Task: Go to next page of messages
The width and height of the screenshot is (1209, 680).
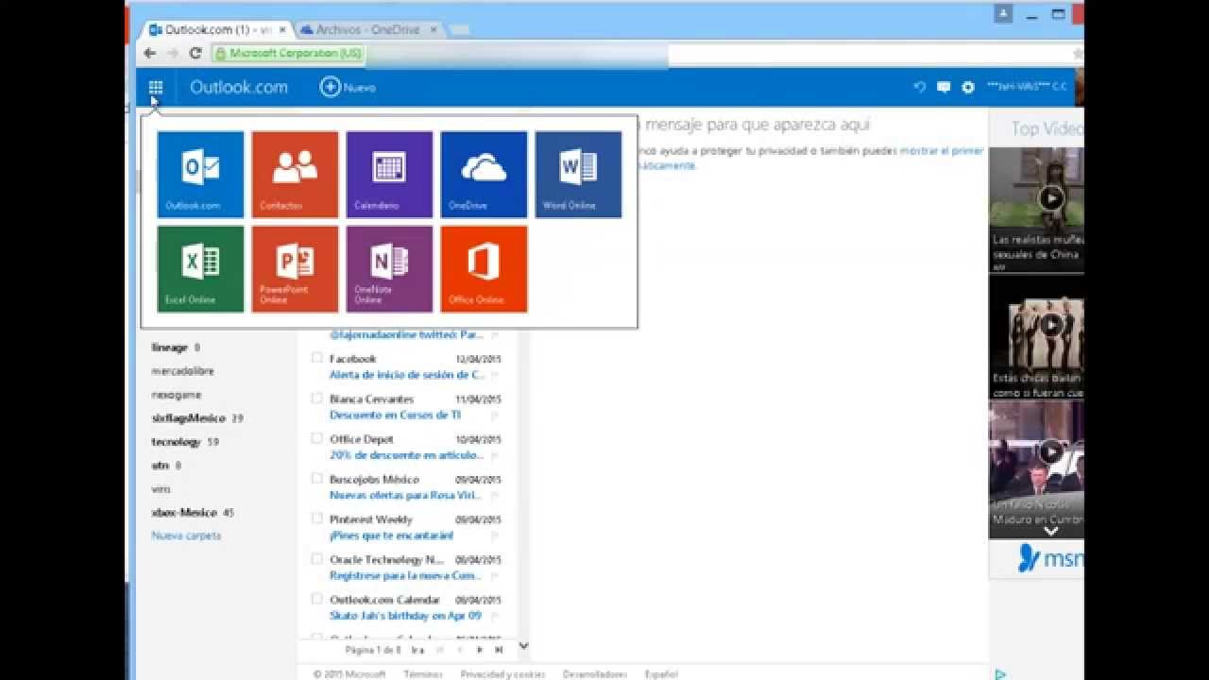Action: tap(480, 650)
